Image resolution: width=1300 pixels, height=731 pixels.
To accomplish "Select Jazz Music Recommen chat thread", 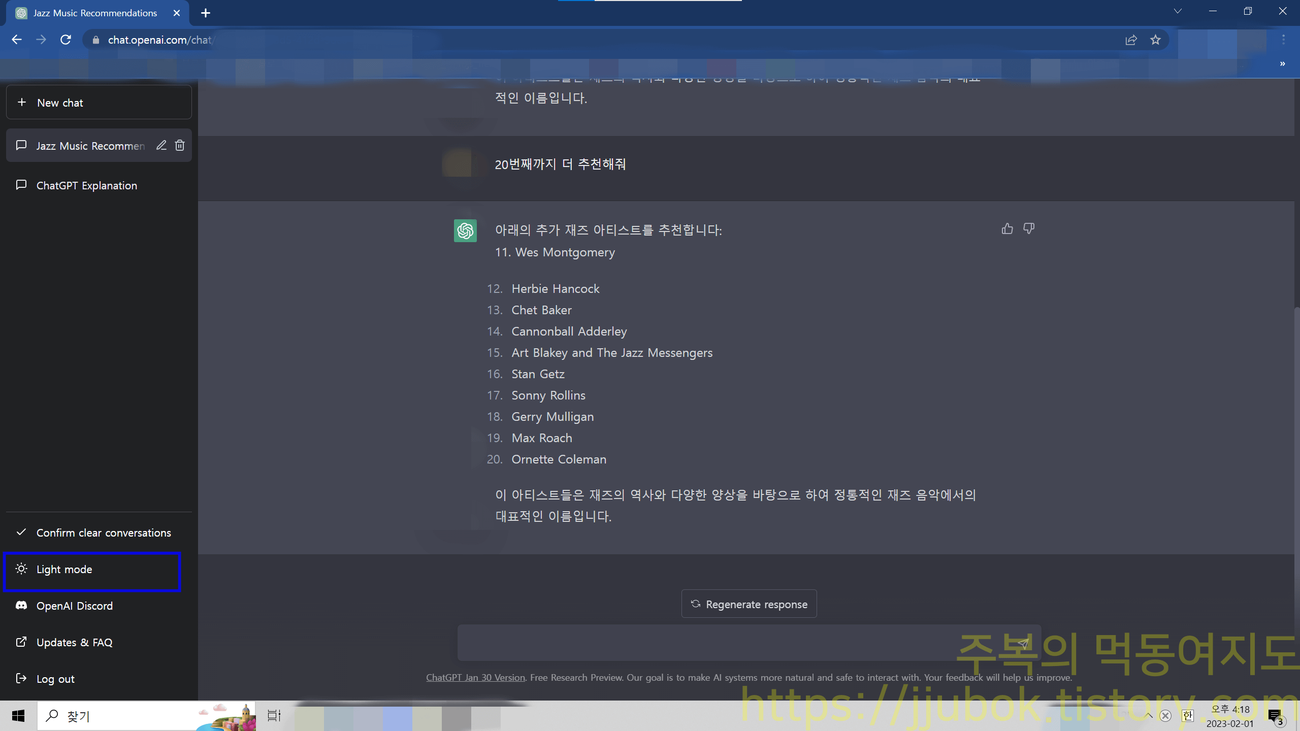I will tap(89, 146).
